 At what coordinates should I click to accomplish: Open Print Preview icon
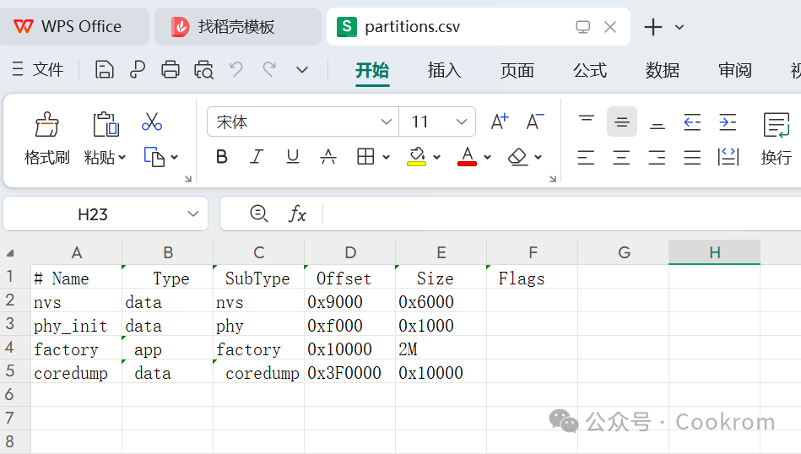coord(203,69)
